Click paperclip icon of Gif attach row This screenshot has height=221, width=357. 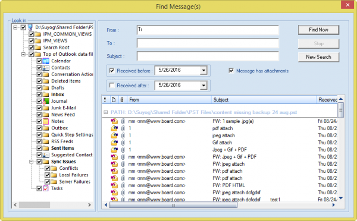pyautogui.click(x=123, y=143)
